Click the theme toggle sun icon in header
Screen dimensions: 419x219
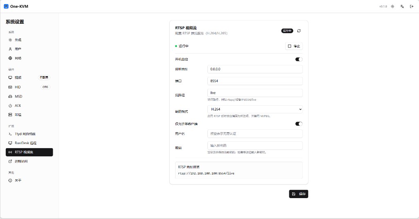[392, 7]
